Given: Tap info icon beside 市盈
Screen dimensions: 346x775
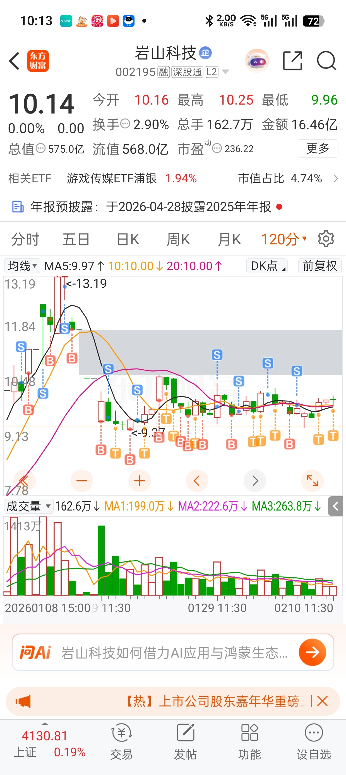Looking at the screenshot, I should tap(217, 148).
